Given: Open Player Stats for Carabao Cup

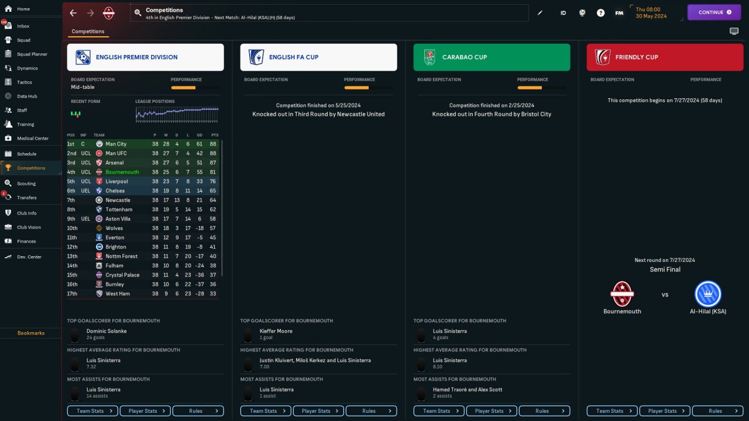Looking at the screenshot, I should coord(492,411).
